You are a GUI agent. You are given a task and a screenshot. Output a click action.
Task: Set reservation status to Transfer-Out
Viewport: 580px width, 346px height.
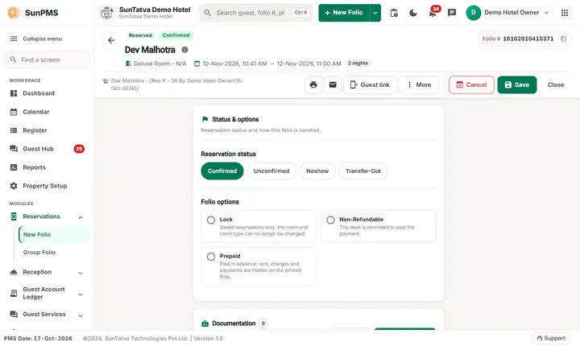(x=362, y=171)
